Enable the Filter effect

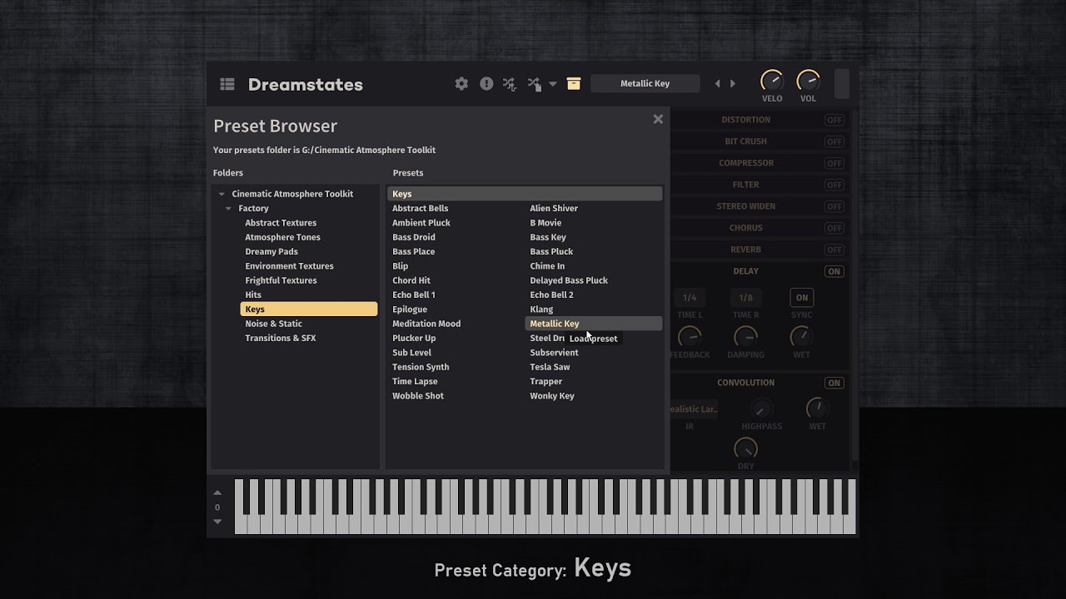click(x=834, y=185)
